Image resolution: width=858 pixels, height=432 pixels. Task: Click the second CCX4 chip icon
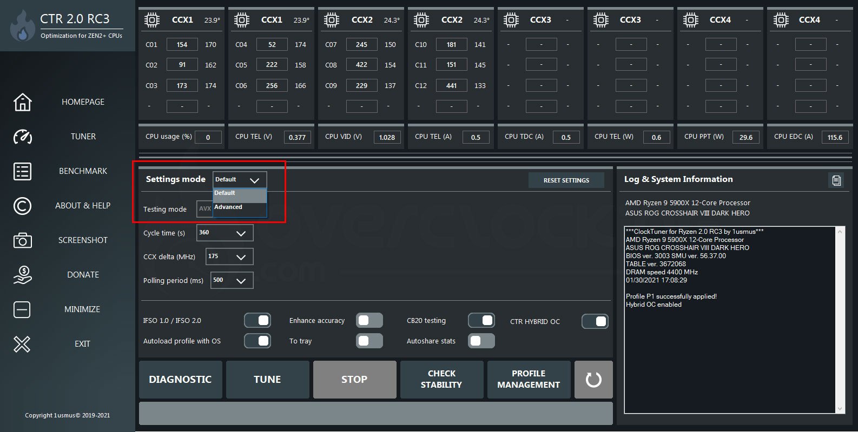[x=781, y=20]
